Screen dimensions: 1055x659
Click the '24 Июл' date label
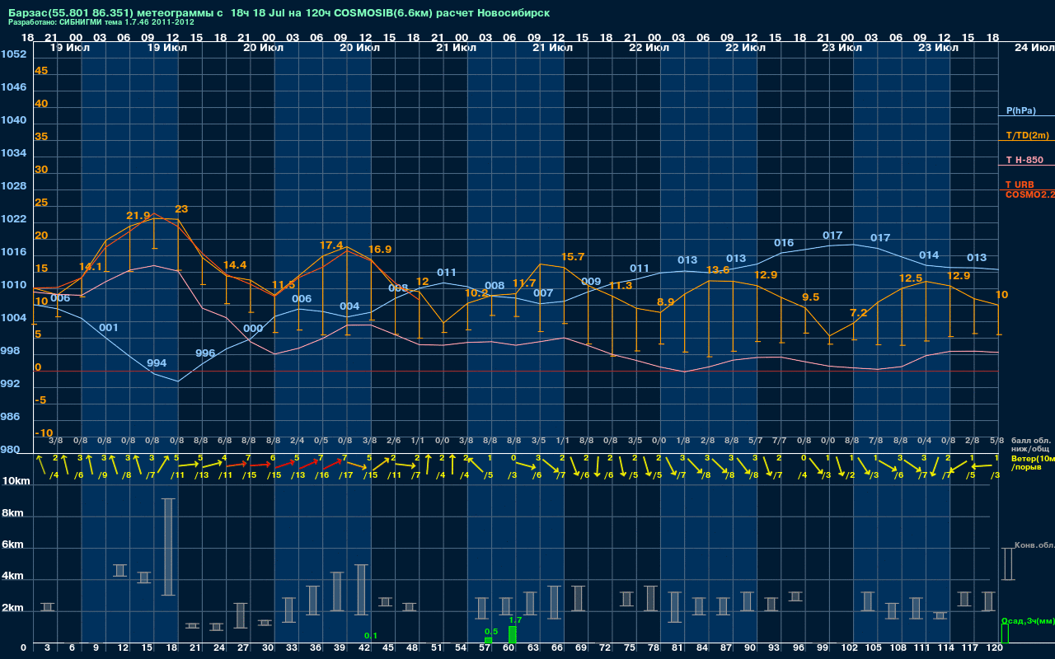point(1034,48)
